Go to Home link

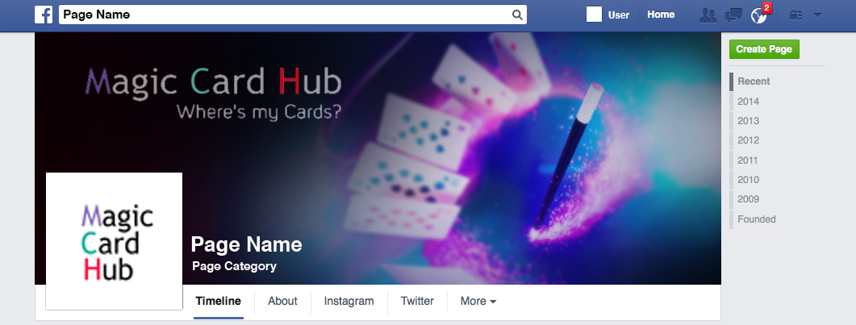pyautogui.click(x=661, y=15)
